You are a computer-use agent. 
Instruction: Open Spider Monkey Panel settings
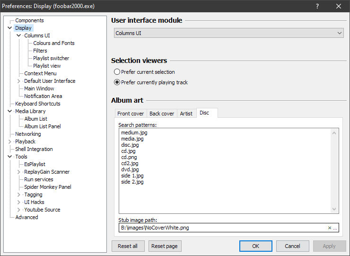[47, 187]
